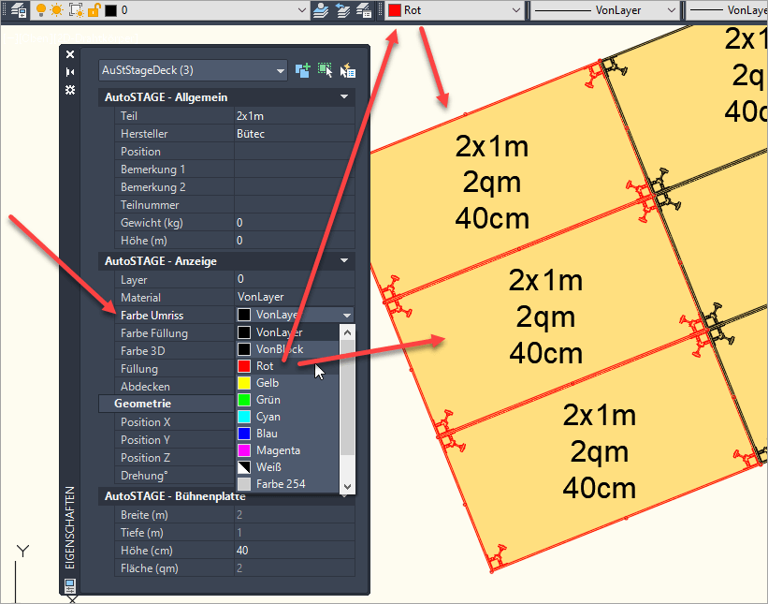768x604 pixels.
Task: Toggle the PICKADD value icon
Action: pos(303,70)
